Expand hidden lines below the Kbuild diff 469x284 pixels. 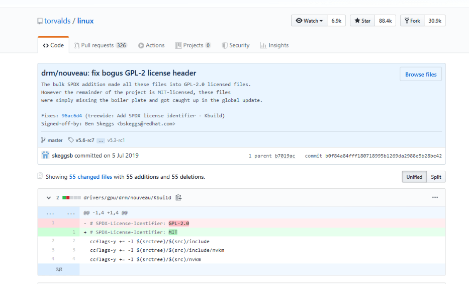point(59,269)
